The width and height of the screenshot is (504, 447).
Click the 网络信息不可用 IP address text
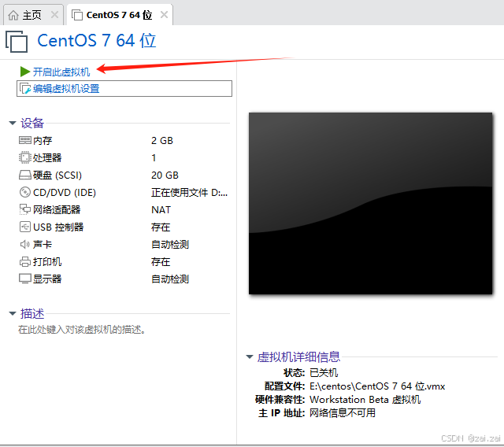click(343, 412)
